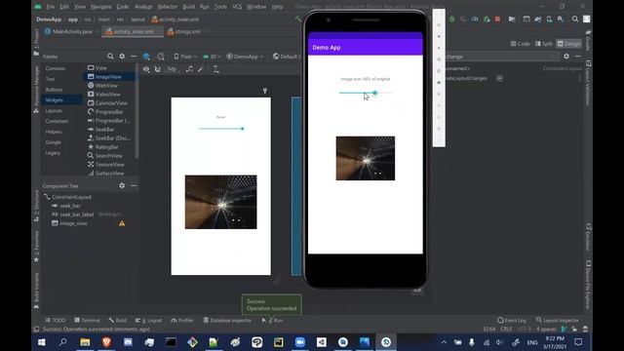
Task: Click the tunnel image in emulator
Action: click(x=366, y=158)
